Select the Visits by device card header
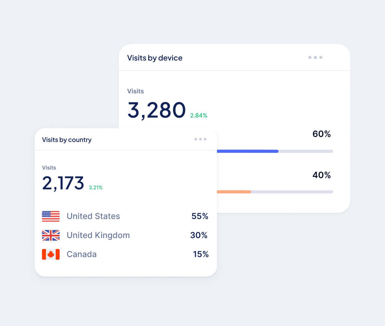The height and width of the screenshot is (326, 385). point(155,58)
